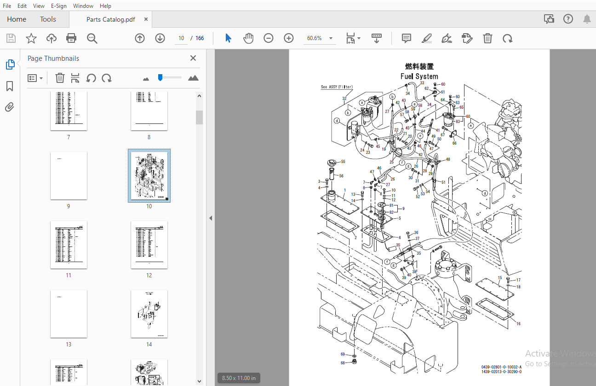Image resolution: width=596 pixels, height=386 pixels.
Task: Open the File menu
Action: [7, 6]
